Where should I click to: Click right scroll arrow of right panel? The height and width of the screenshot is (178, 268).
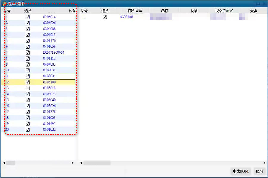[265, 163]
